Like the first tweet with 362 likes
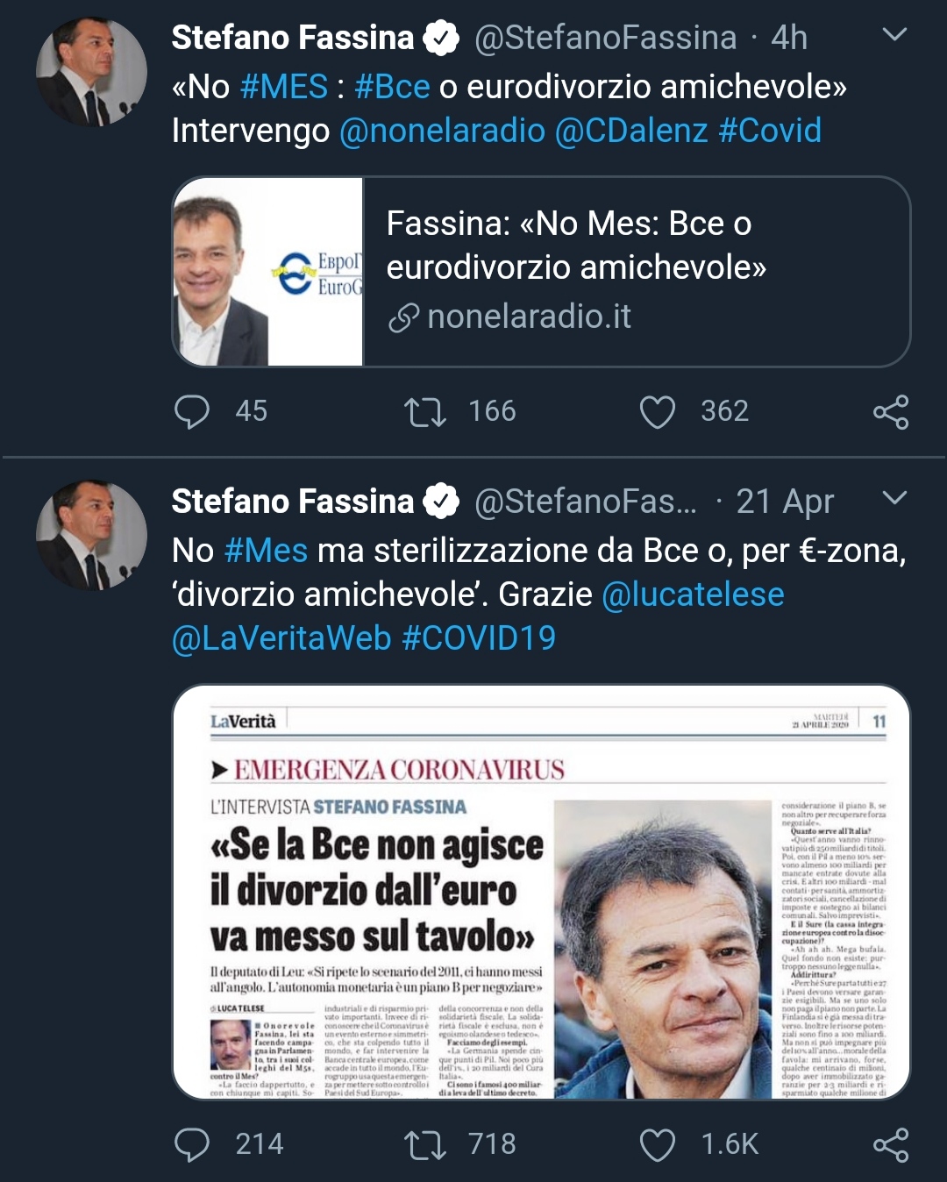The width and height of the screenshot is (947, 1182). coord(657,411)
